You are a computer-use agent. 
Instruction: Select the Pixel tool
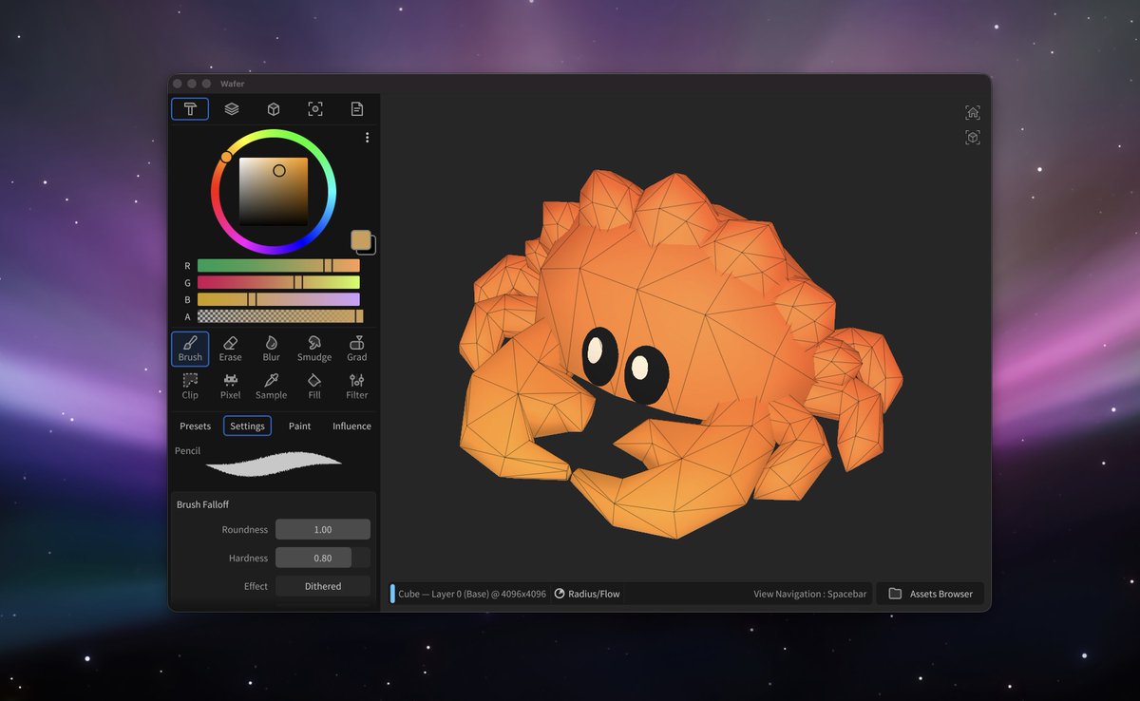pos(230,386)
